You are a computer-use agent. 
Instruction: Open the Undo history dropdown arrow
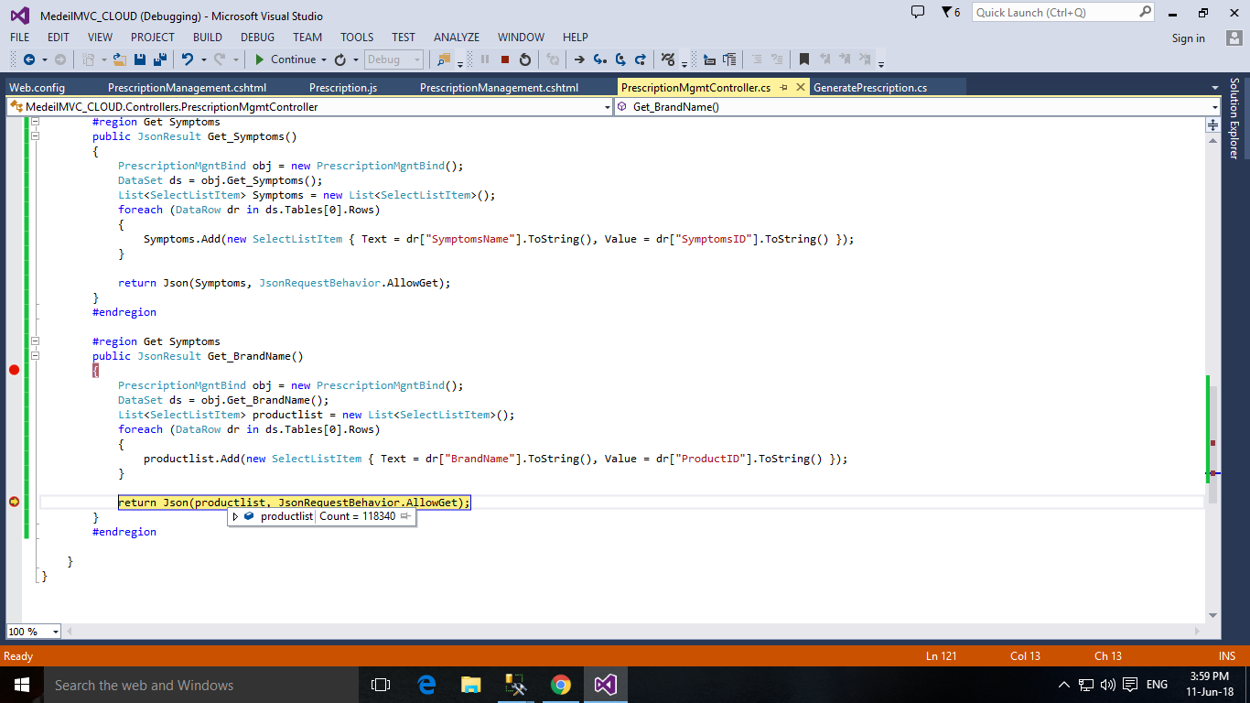tap(203, 59)
